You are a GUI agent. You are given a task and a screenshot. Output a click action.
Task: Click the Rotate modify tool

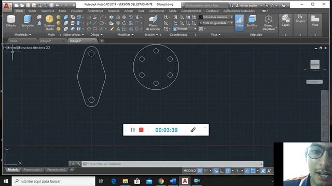coord(125,23)
